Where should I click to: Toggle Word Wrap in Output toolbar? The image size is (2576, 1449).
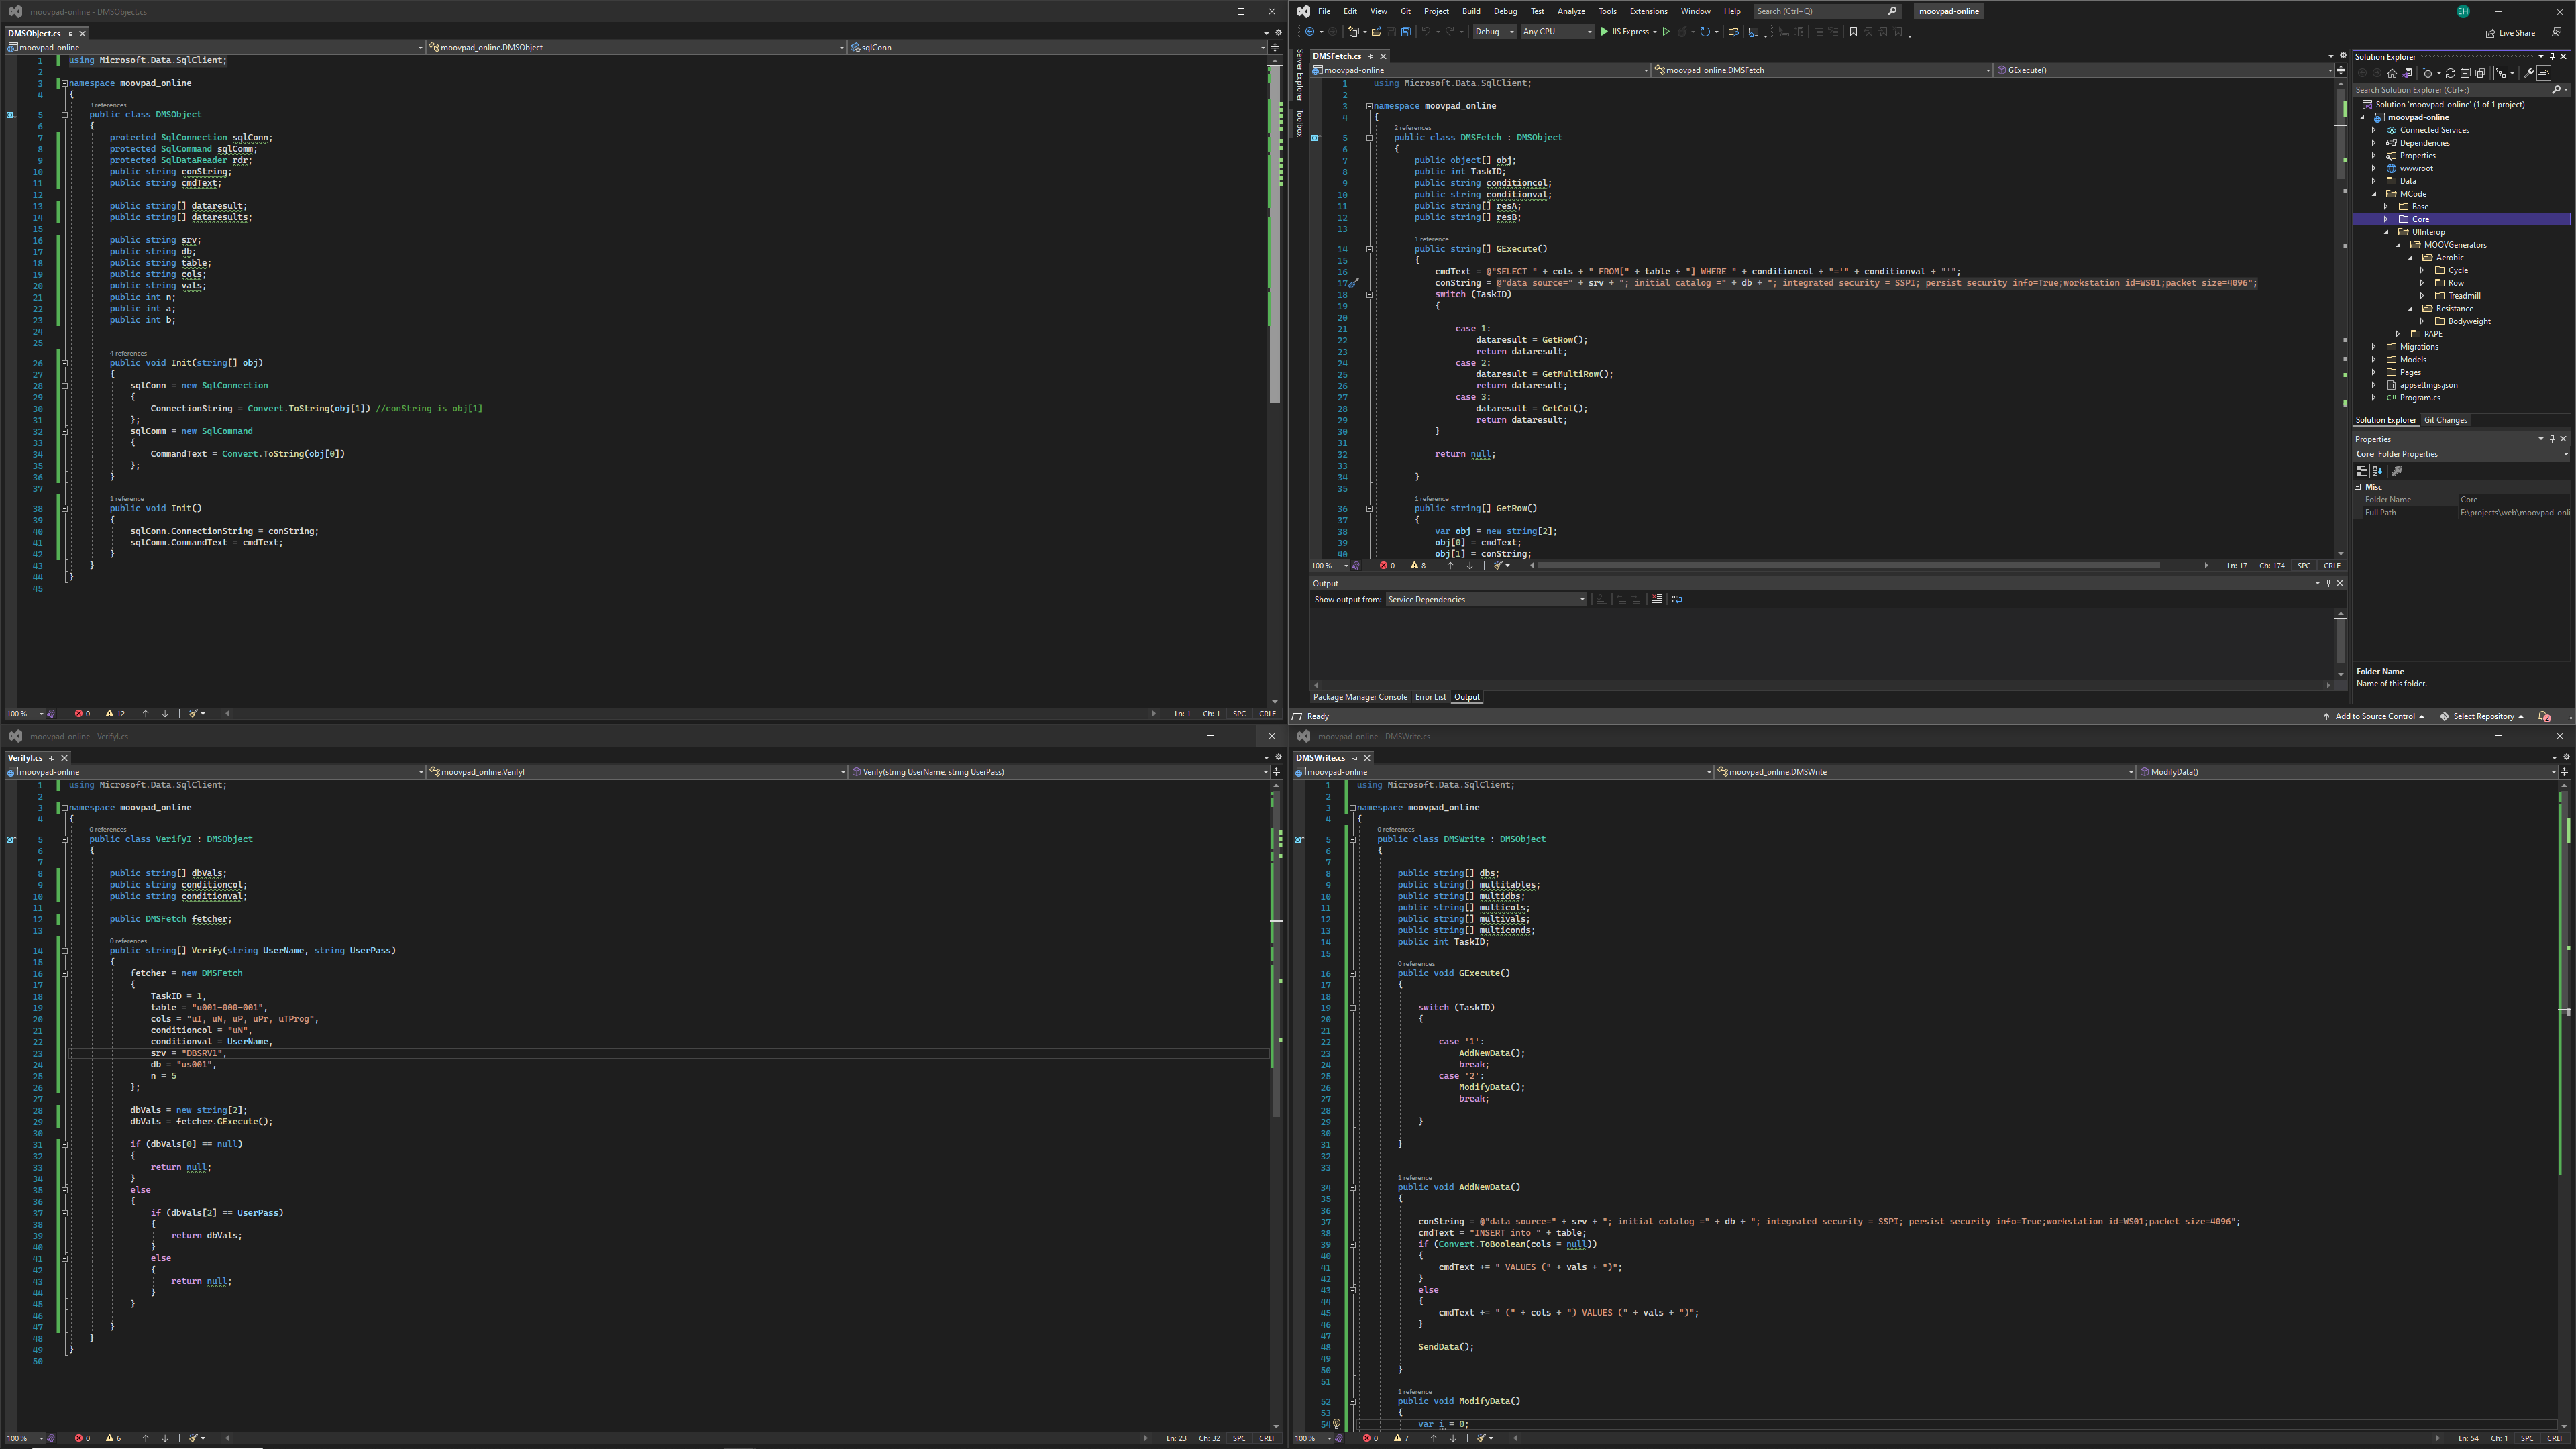coord(1677,599)
